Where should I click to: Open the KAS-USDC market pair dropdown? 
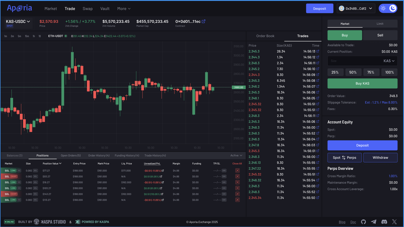pyautogui.click(x=18, y=21)
